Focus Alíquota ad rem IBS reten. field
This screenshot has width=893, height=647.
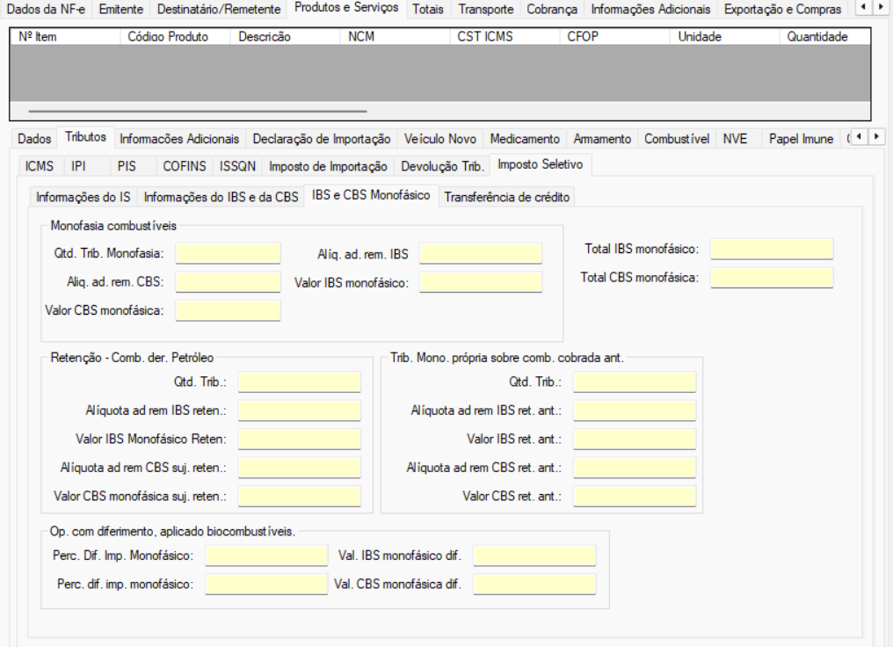(300, 411)
